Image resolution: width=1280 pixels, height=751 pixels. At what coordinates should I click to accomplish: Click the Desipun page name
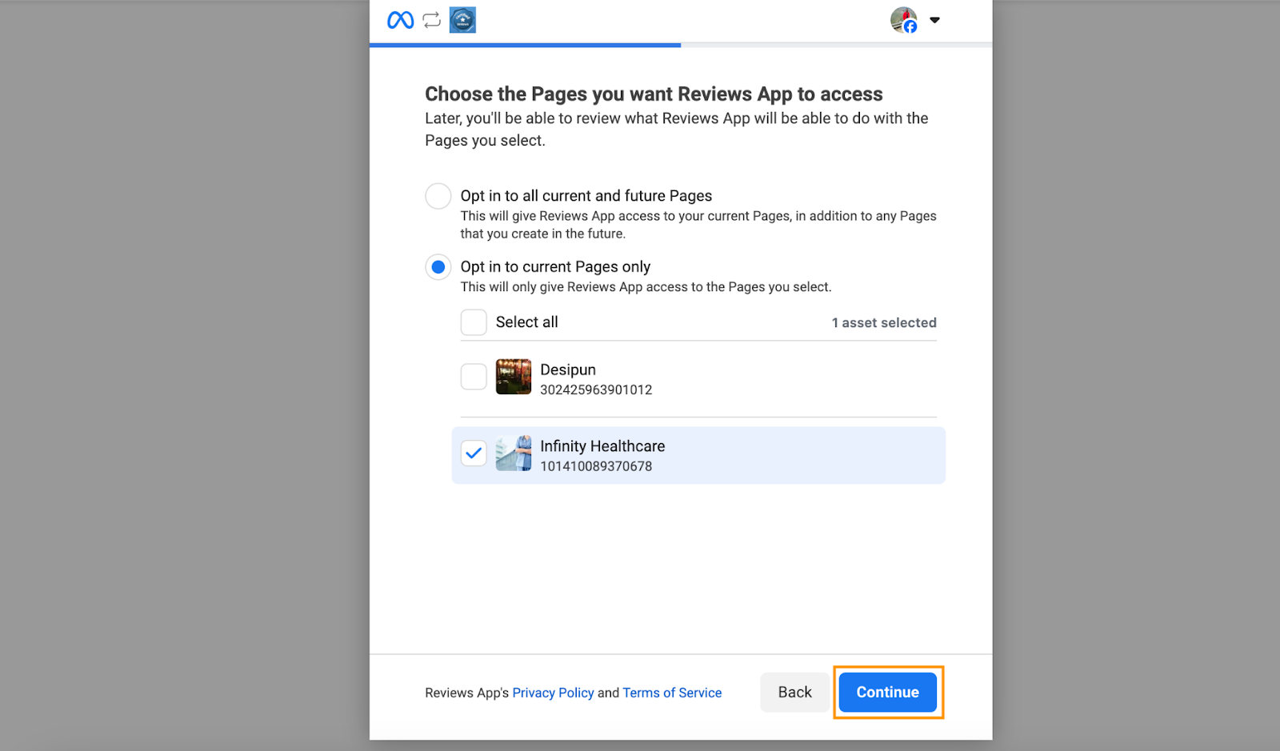pyautogui.click(x=568, y=370)
